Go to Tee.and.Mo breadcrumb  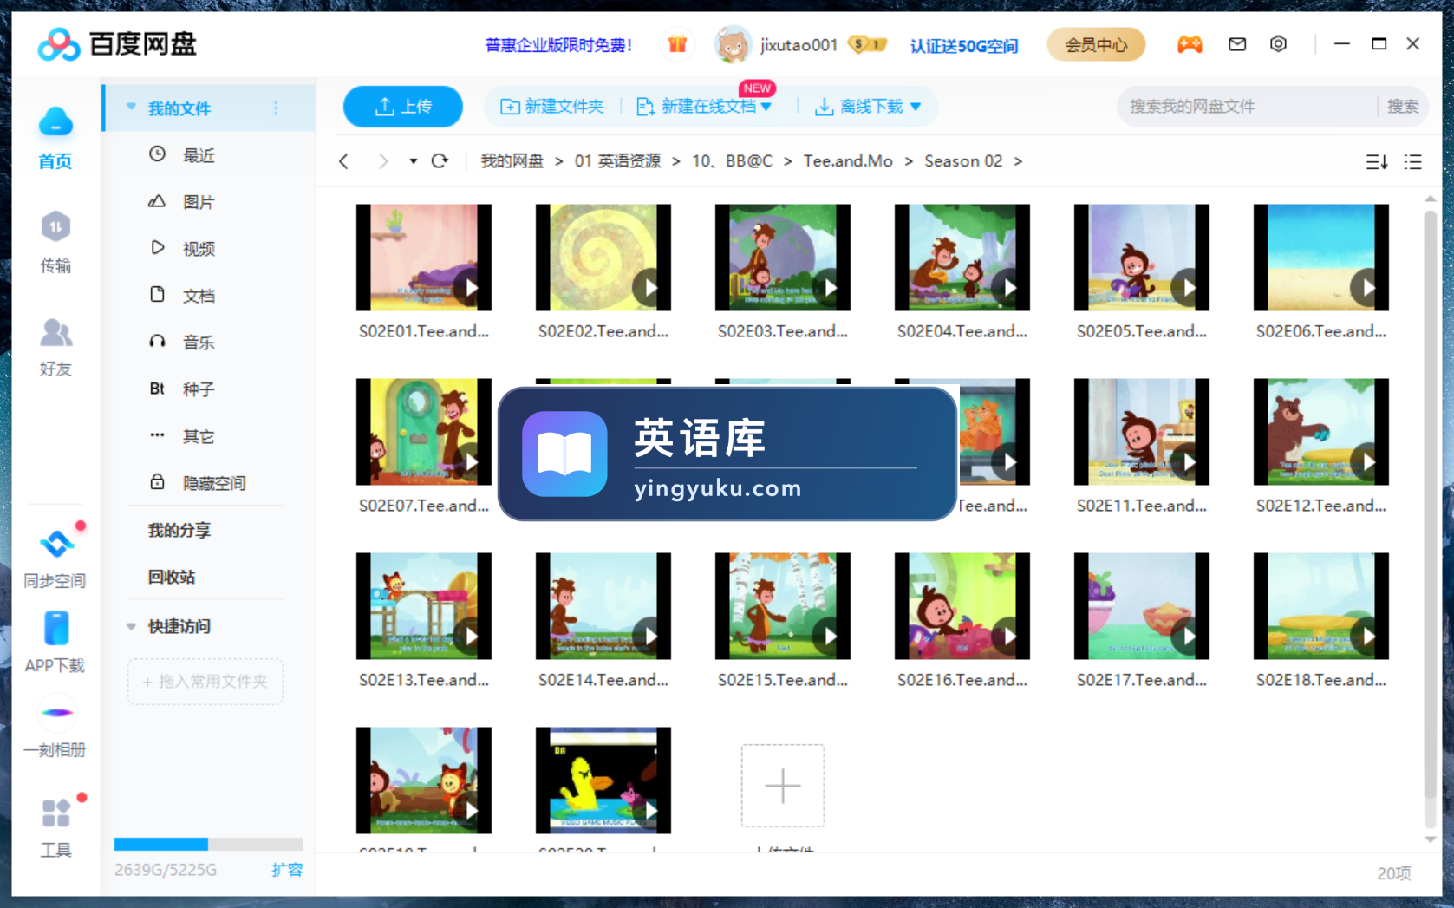848,161
